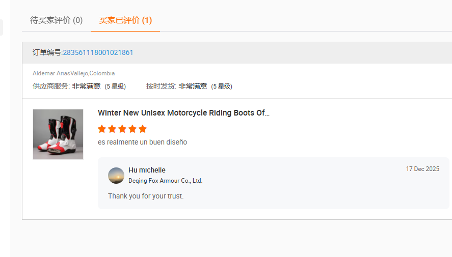The width and height of the screenshot is (452, 257).
Task: Click the reply "Thank you for your trust."
Action: coord(146,196)
